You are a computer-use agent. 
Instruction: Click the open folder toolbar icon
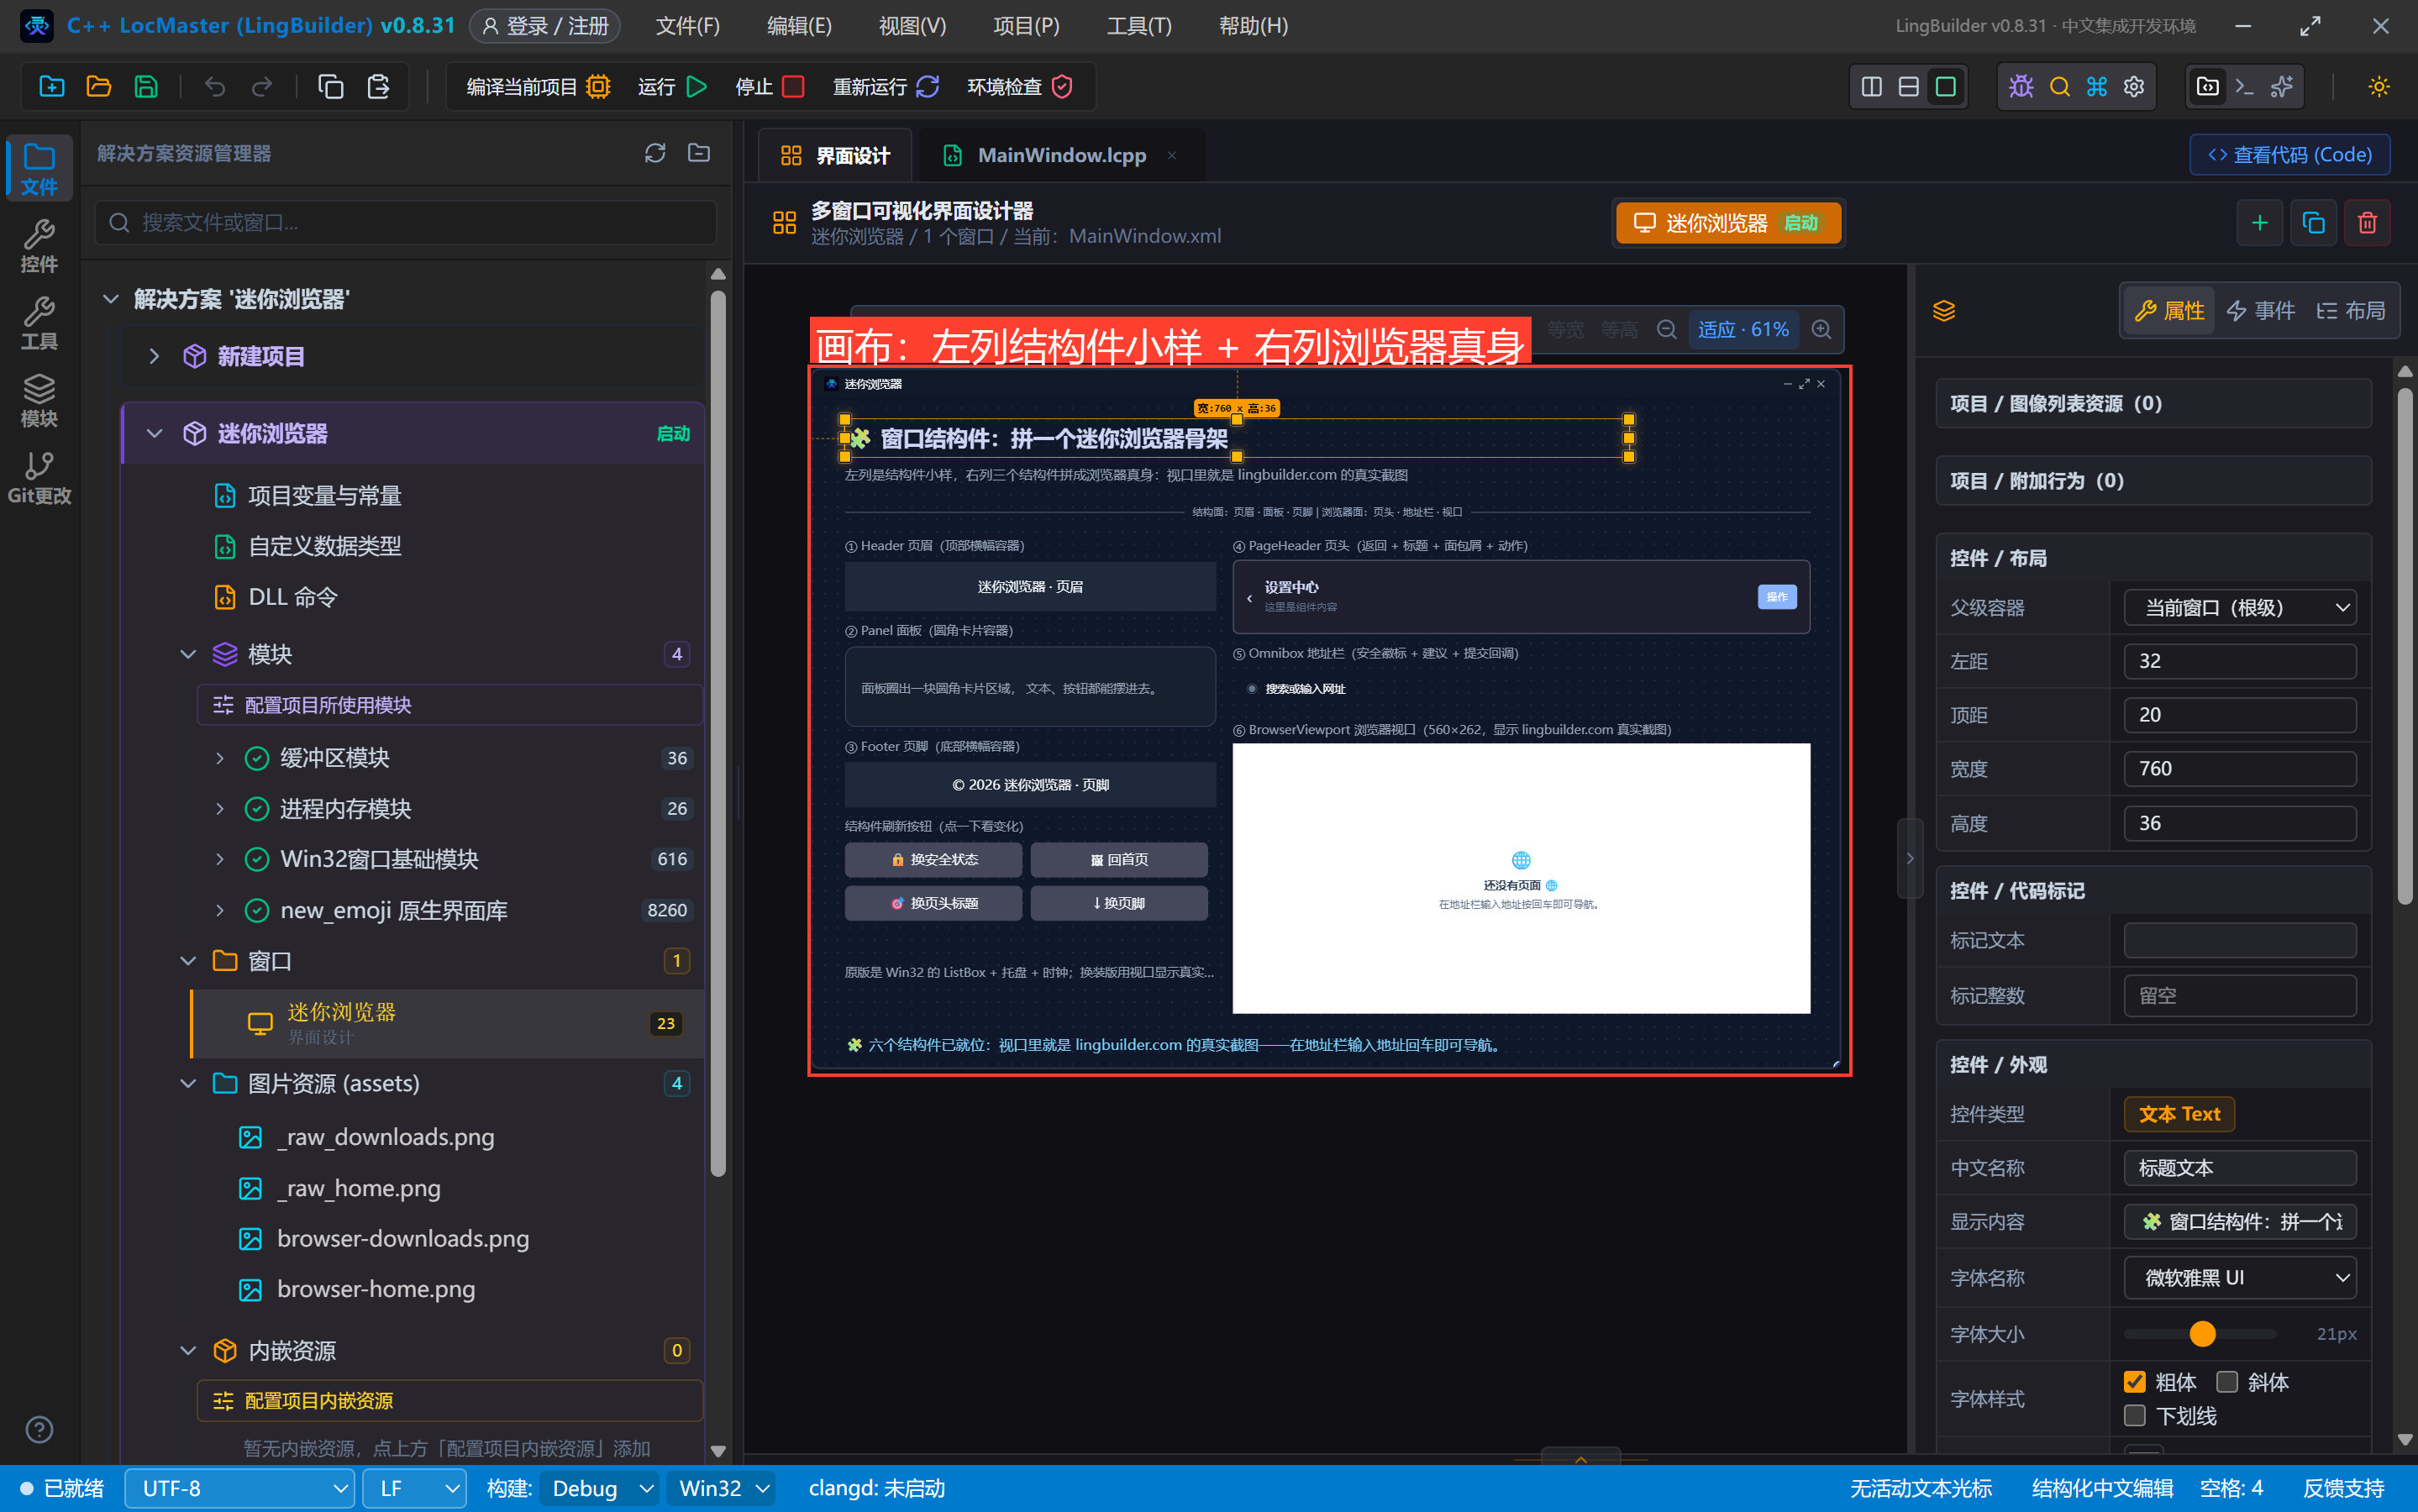point(99,87)
